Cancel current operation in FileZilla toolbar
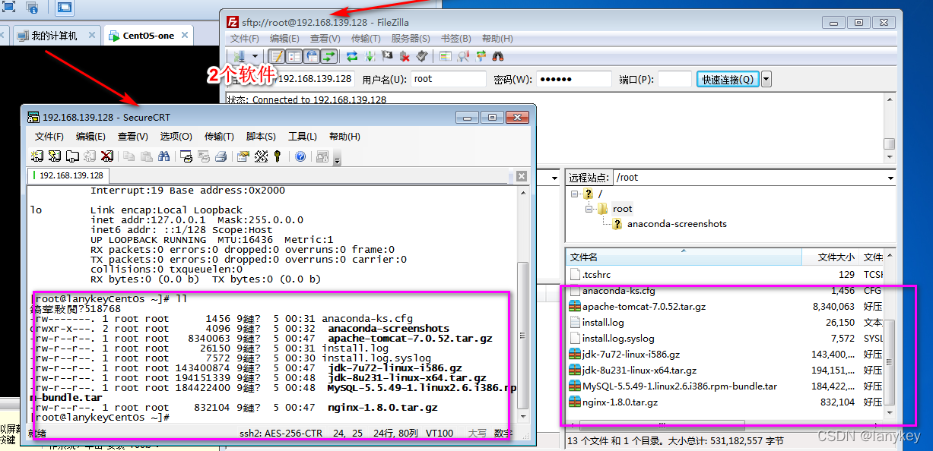 (x=387, y=56)
